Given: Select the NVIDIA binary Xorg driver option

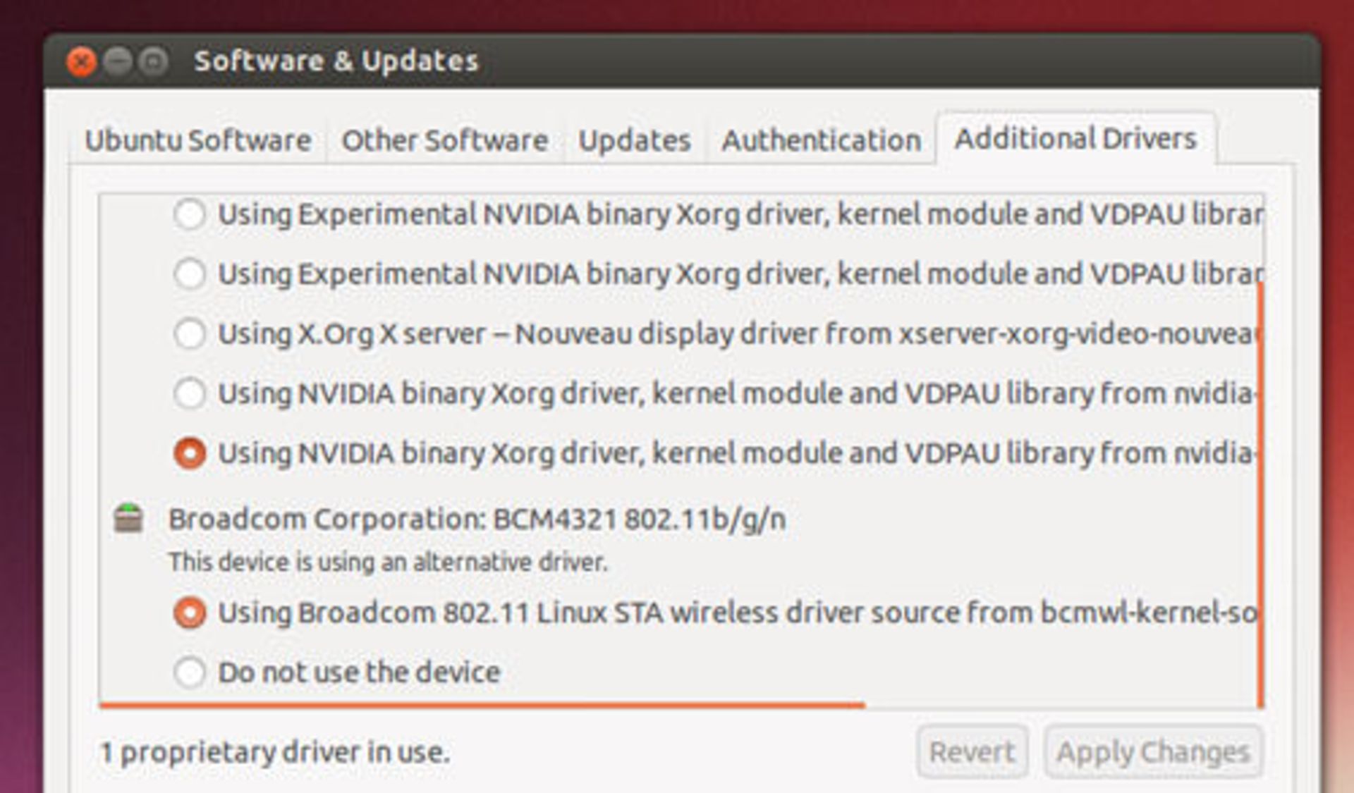Looking at the screenshot, I should [189, 393].
